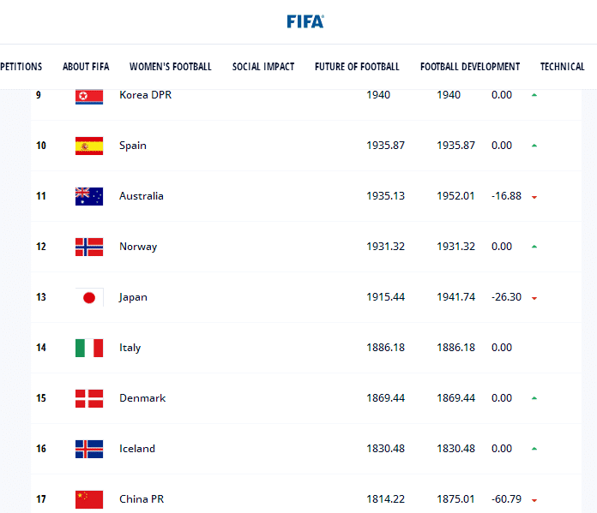Click the Iceland team name link
597x513 pixels.
click(x=137, y=449)
